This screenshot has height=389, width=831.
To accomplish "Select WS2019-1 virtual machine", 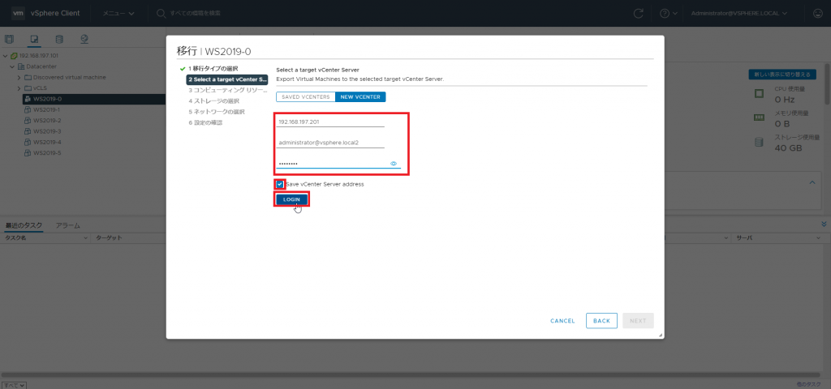I will 46,110.
